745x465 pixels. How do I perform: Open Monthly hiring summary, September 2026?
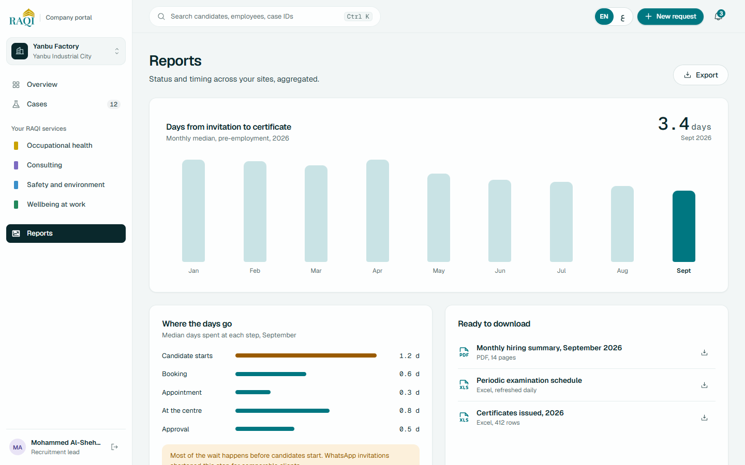pyautogui.click(x=549, y=348)
